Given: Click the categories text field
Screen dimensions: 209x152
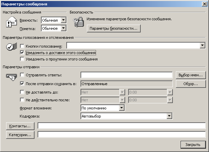Looking at the screenshot, I should point(121,134).
